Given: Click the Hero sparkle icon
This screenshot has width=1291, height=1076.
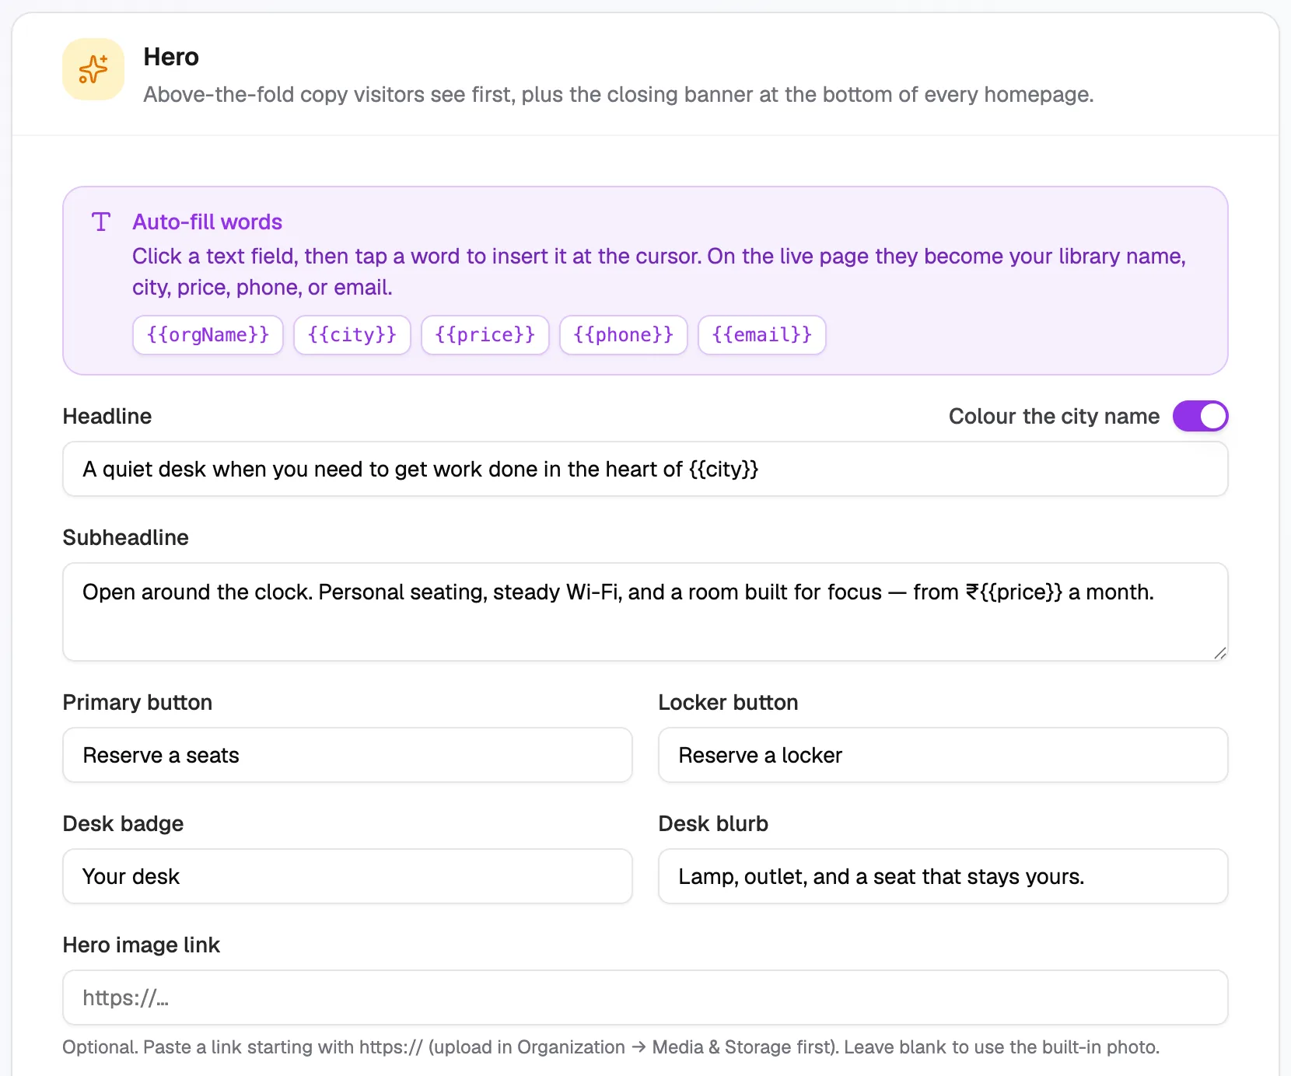Looking at the screenshot, I should tap(93, 69).
